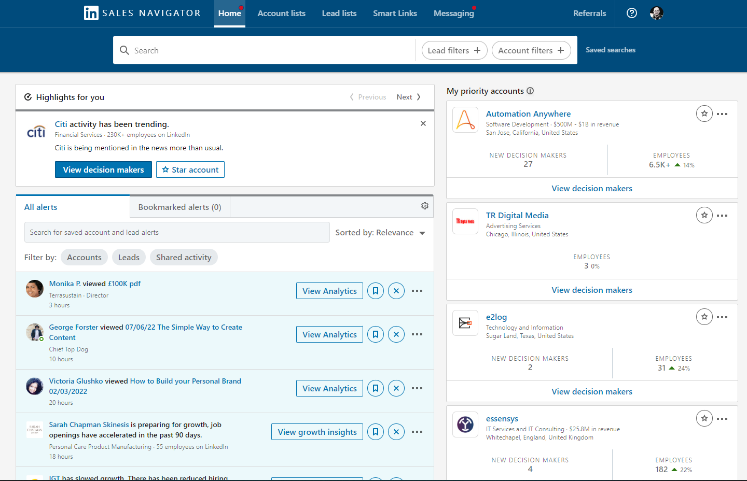This screenshot has height=481, width=747.
Task: Dismiss the Sarah Chapman Skinesis alert
Action: click(x=396, y=432)
